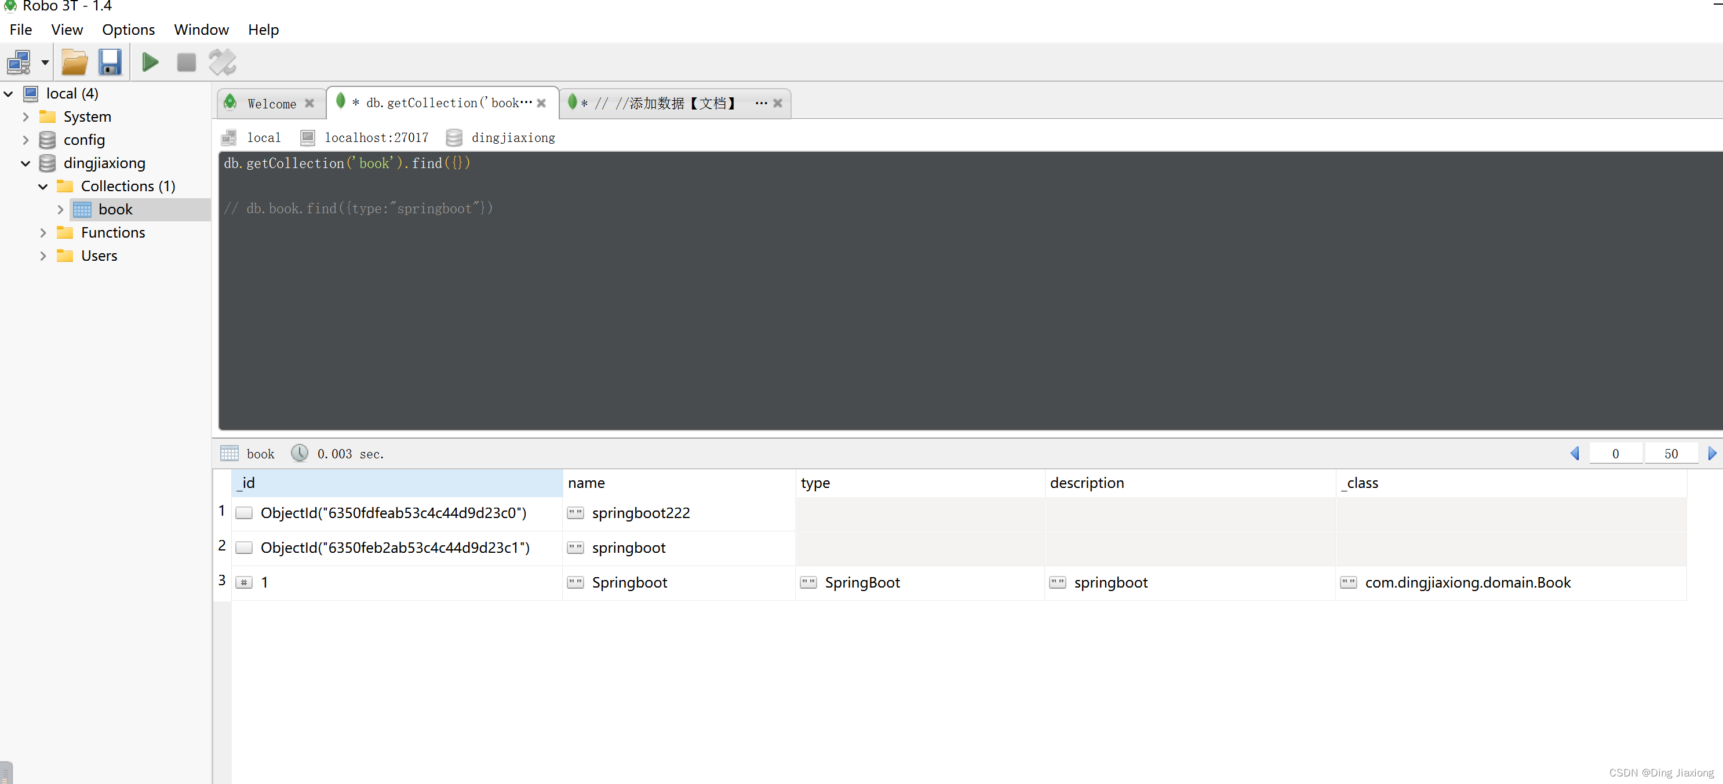Open the File menu
The height and width of the screenshot is (784, 1723).
21,30
